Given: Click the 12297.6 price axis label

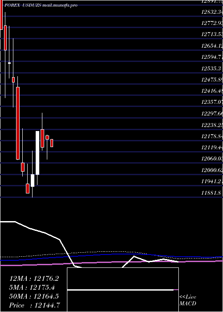Looking at the screenshot, I should 212,114.
